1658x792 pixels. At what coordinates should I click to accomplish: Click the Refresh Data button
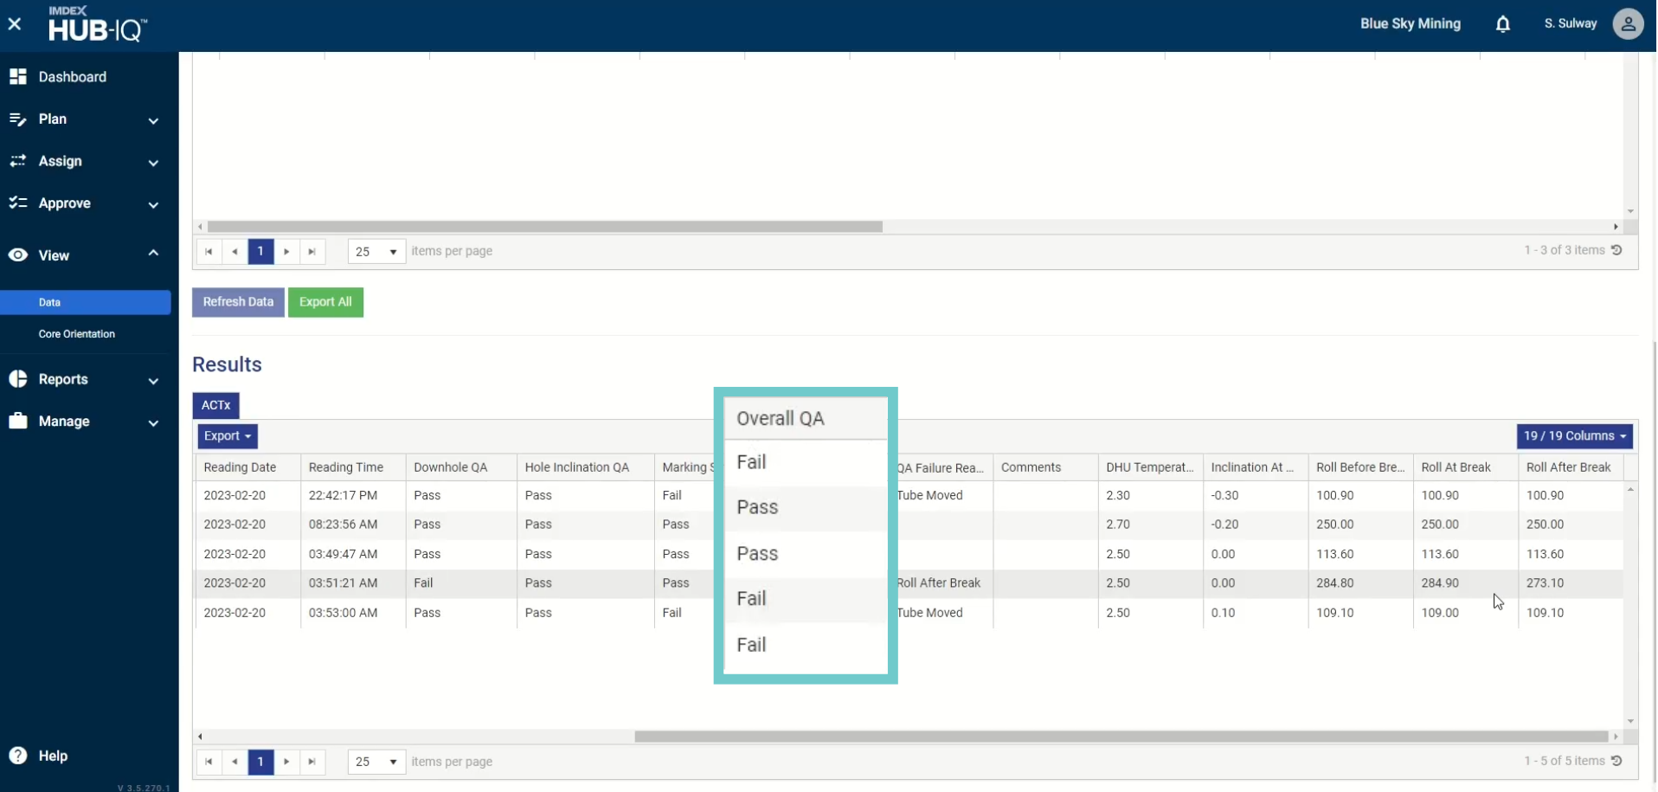[238, 302]
